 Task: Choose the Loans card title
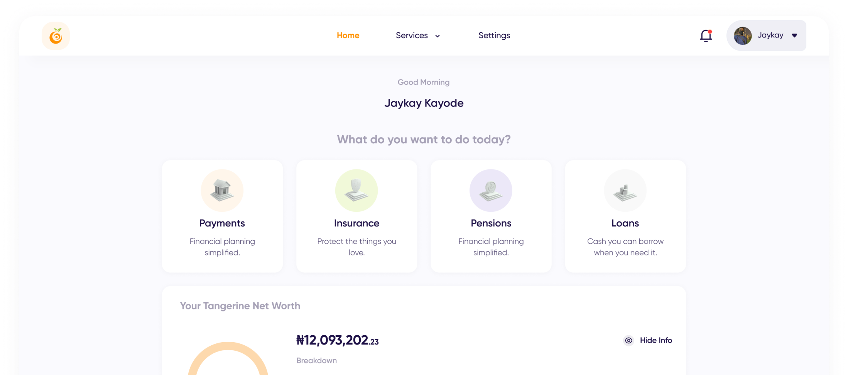625,223
